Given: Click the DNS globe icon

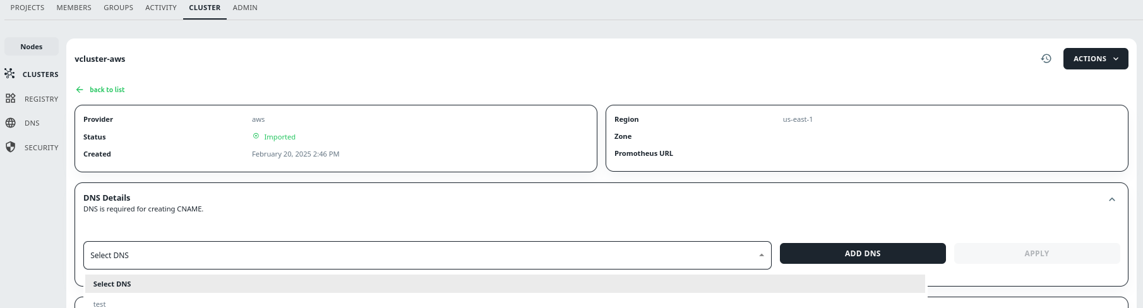Looking at the screenshot, I should [x=10, y=123].
